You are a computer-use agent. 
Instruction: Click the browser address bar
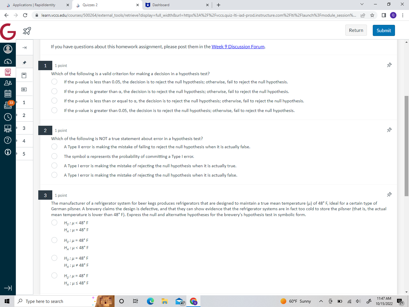click(193, 15)
